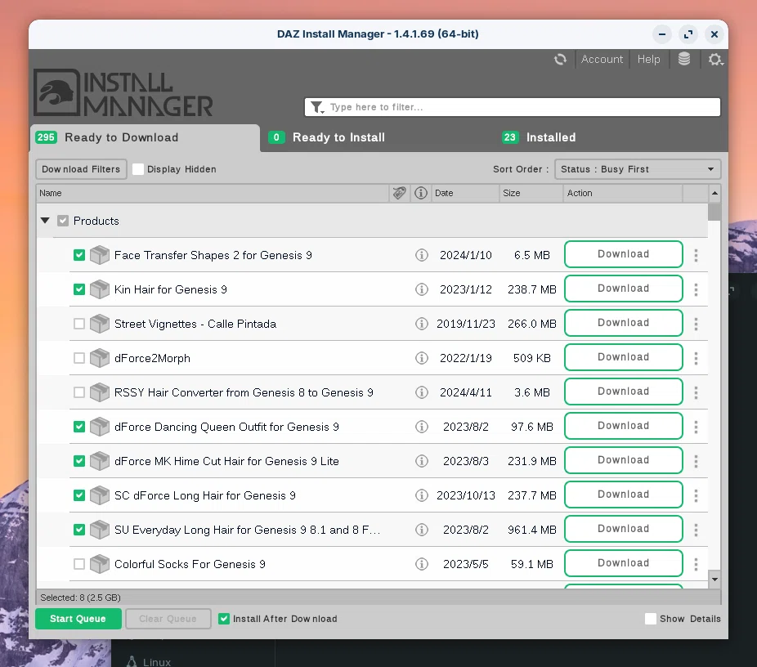Viewport: 757px width, 667px height.
Task: Switch to Ready to Download tab
Action: [145, 137]
